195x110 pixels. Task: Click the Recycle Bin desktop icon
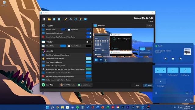point(4,3)
